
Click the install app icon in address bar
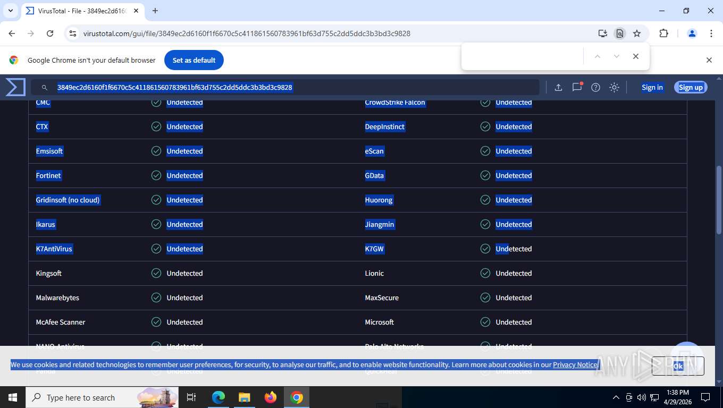602,33
